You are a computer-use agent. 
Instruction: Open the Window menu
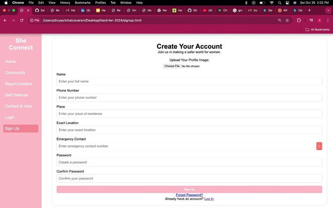pos(126,2)
